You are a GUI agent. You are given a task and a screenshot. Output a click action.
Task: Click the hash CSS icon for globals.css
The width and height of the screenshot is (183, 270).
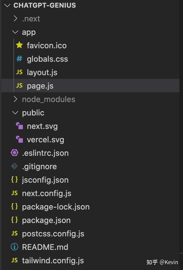pos(20,59)
